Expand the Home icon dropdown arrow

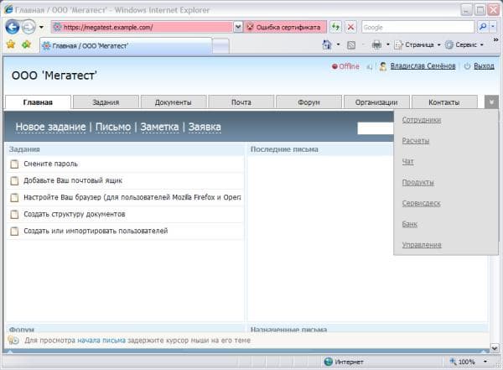pos(338,44)
